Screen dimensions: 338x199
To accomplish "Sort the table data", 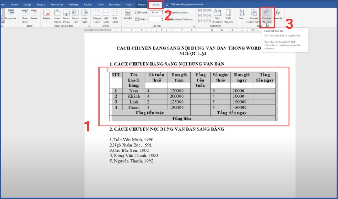I will [241, 15].
